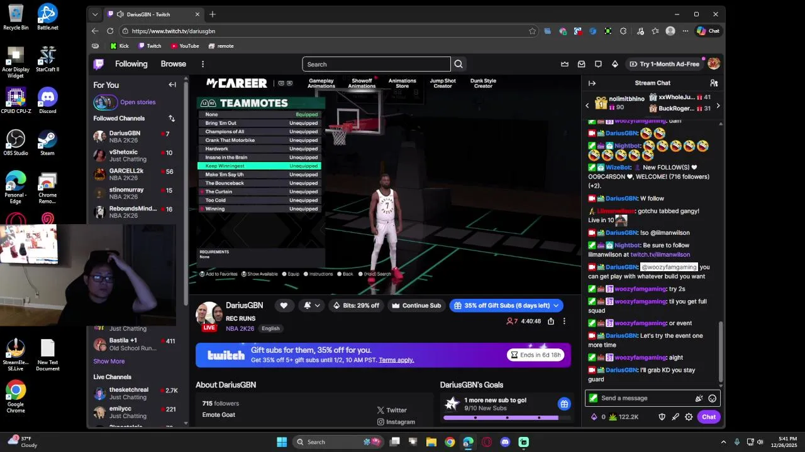The height and width of the screenshot is (452, 805).
Task: Open the Twitch top nav more dots
Action: click(203, 64)
